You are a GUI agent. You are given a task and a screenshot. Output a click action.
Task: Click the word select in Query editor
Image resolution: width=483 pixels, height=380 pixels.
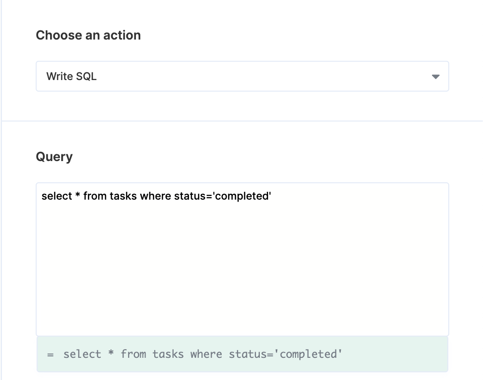[x=57, y=196]
